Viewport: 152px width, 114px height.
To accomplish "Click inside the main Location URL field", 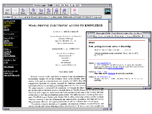I will [56, 17].
